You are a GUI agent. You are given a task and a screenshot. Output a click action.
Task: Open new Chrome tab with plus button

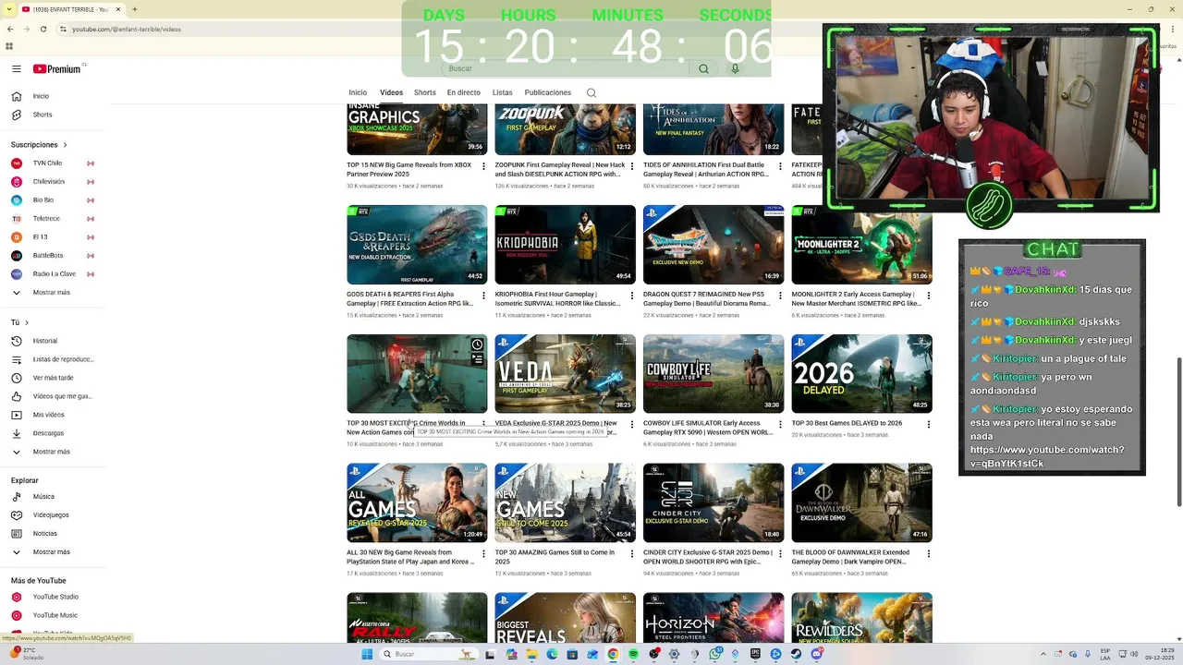(x=135, y=9)
